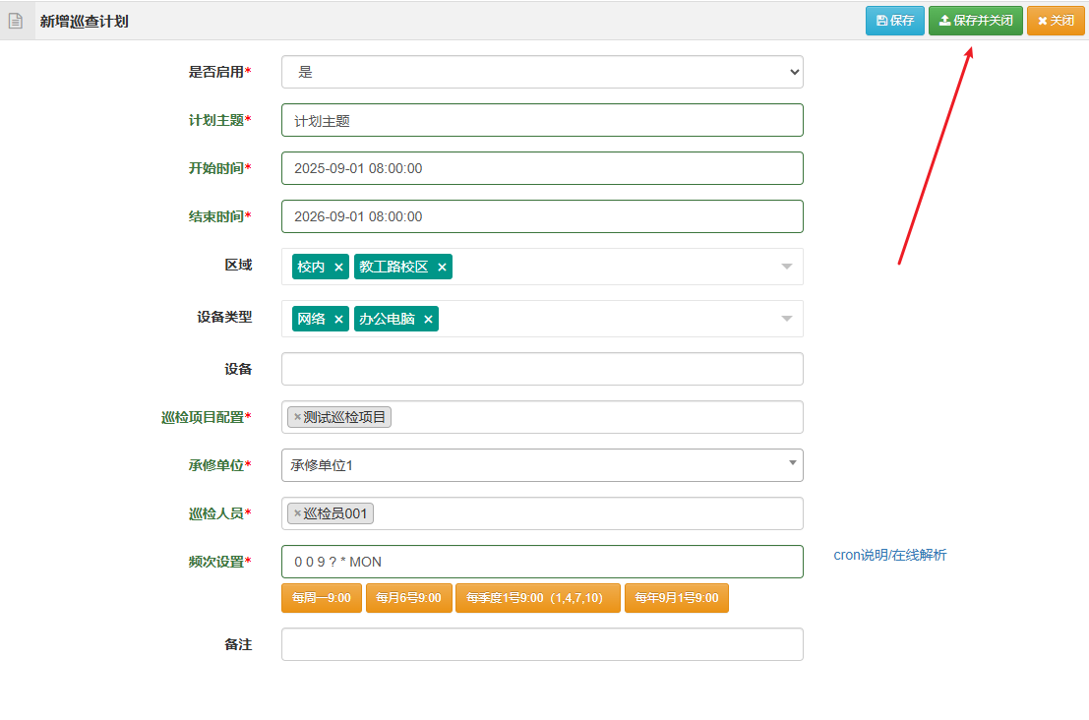Select the 每年9月1号9:00 preset

(x=677, y=598)
